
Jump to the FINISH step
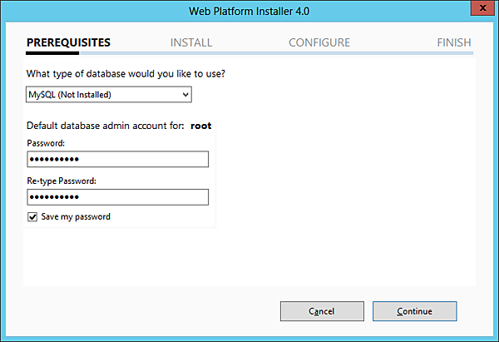454,42
